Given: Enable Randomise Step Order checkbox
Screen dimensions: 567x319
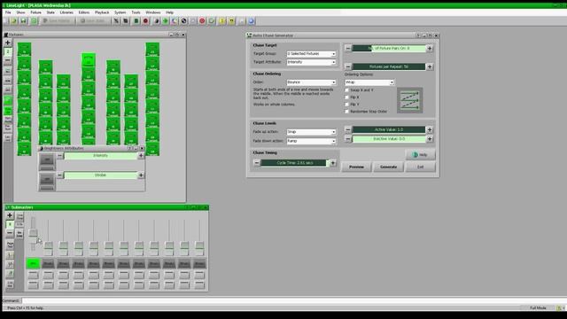Looking at the screenshot, I should click(346, 112).
